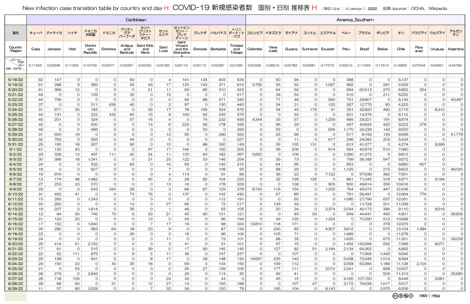Select the Dominican Republic column header
The height and width of the screenshot is (304, 470).
click(x=90, y=49)
